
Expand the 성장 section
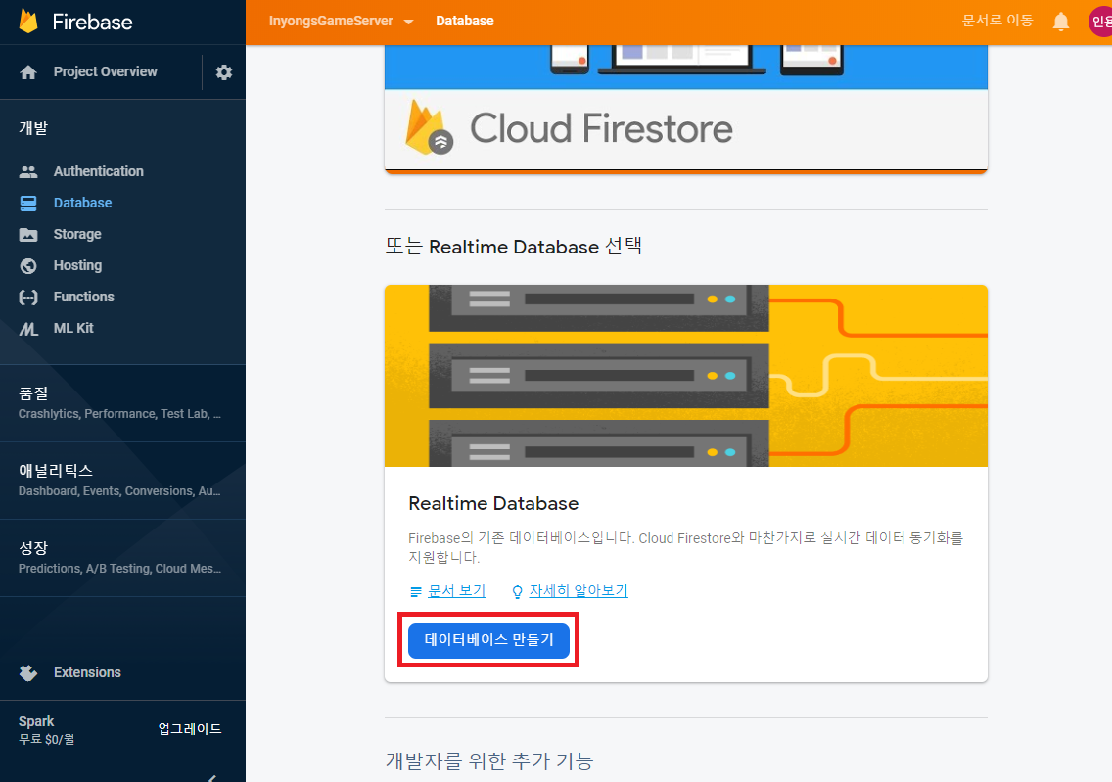(122, 558)
